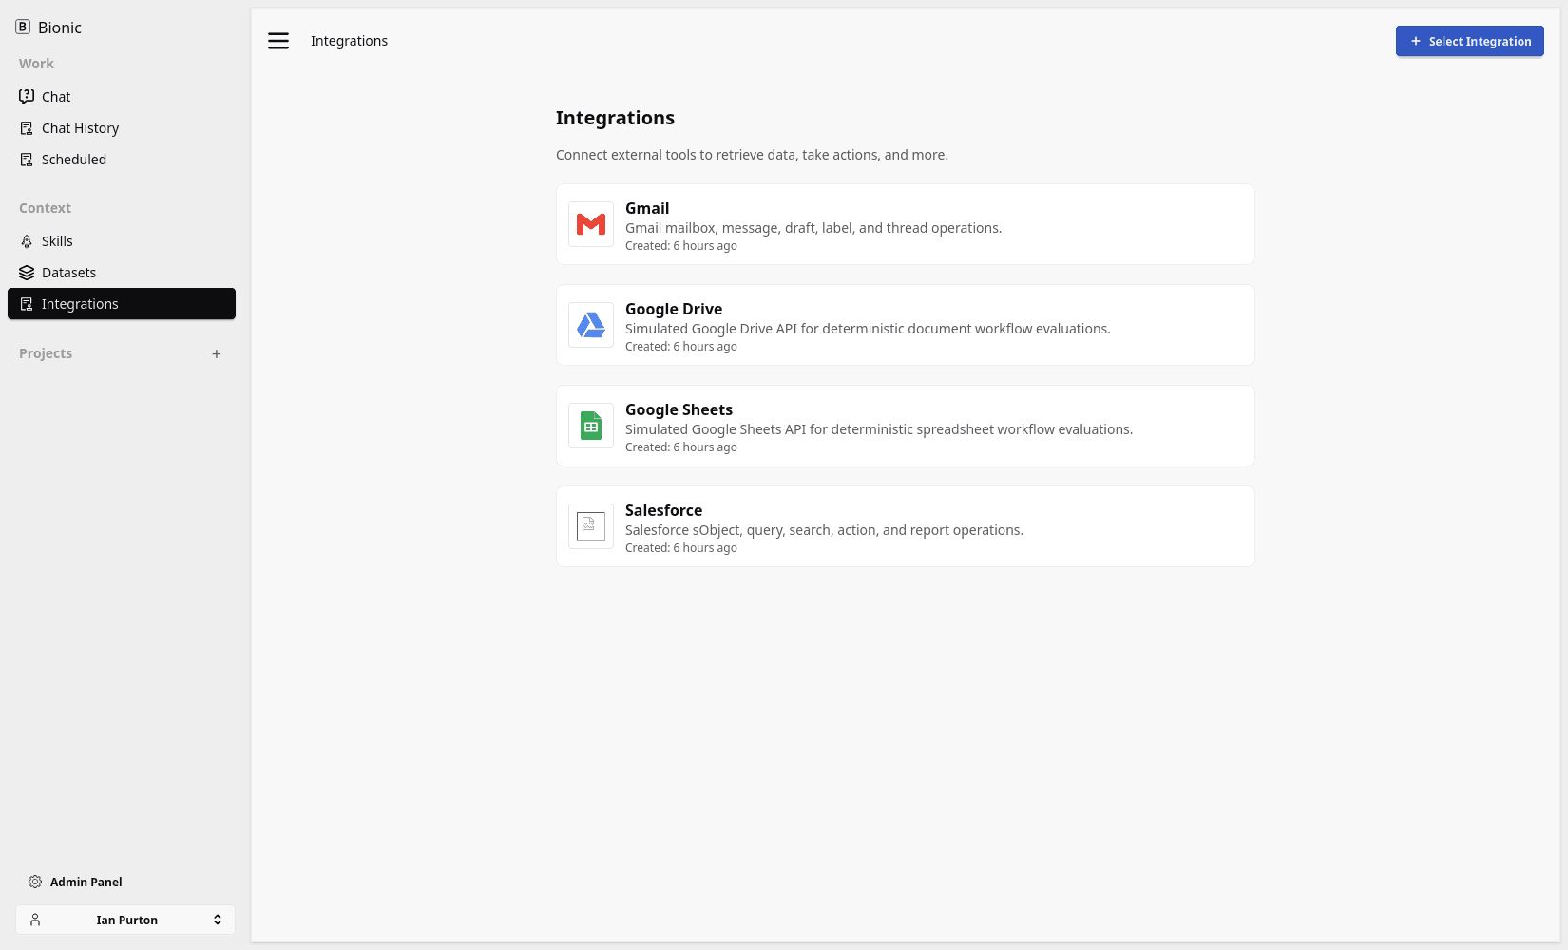Click the Google Sheets logo icon
Image resolution: width=1568 pixels, height=950 pixels.
click(x=591, y=426)
